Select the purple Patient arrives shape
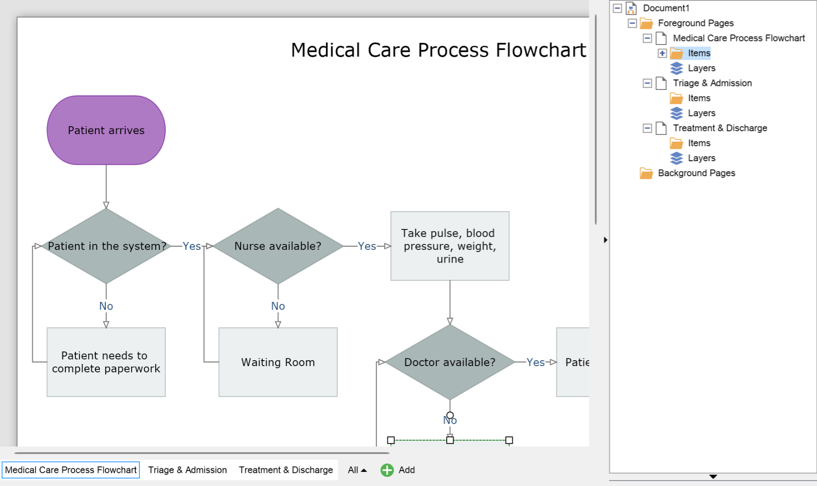The width and height of the screenshot is (817, 486). (x=106, y=130)
